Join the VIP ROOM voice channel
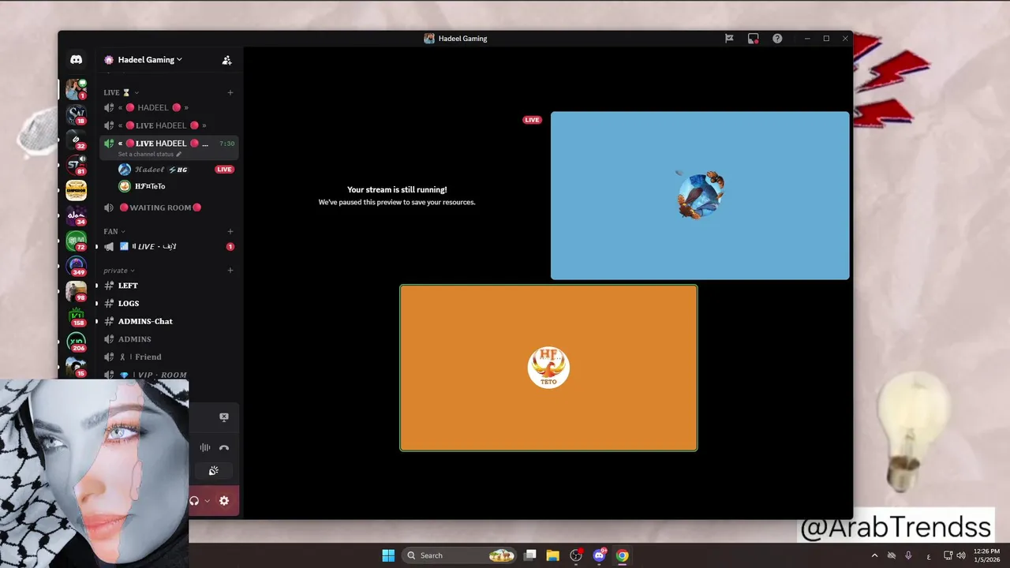This screenshot has height=568, width=1010. [x=169, y=375]
